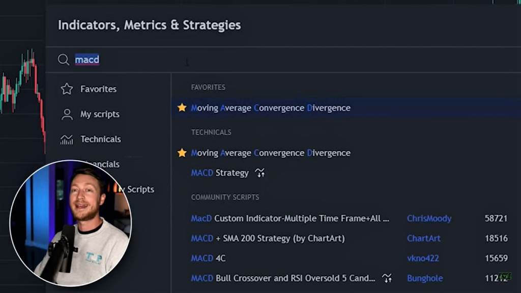Toggle favorite star in Technicals section
Viewport: 521px width, 293px height.
click(182, 153)
